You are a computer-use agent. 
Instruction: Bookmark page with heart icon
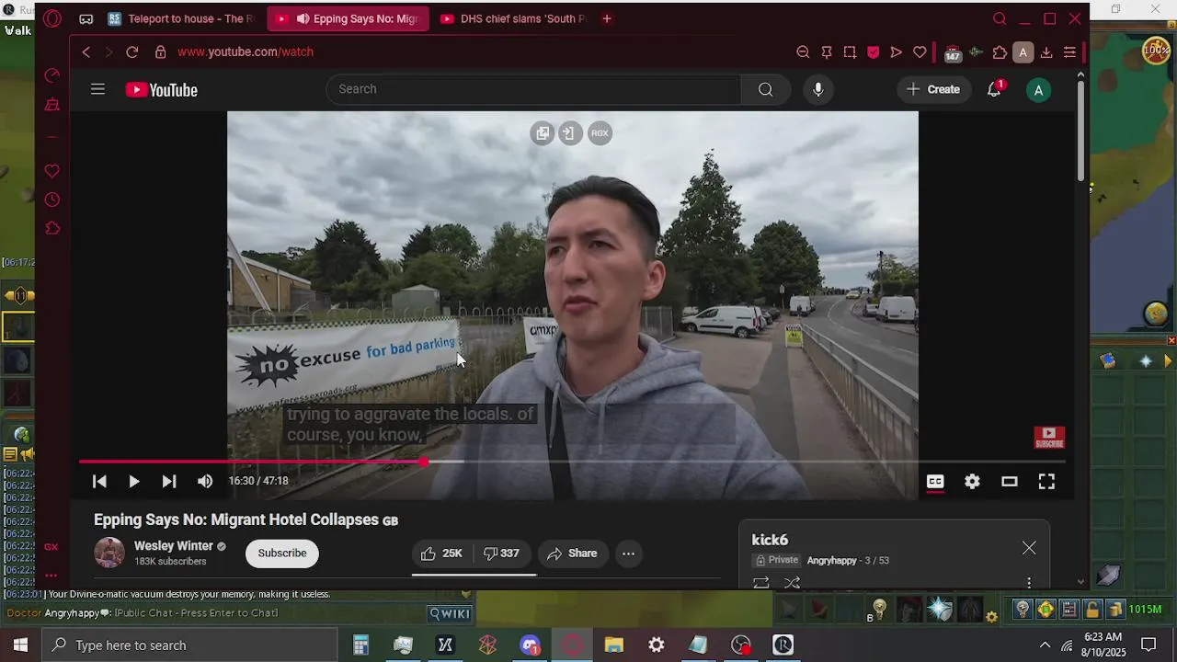(920, 52)
